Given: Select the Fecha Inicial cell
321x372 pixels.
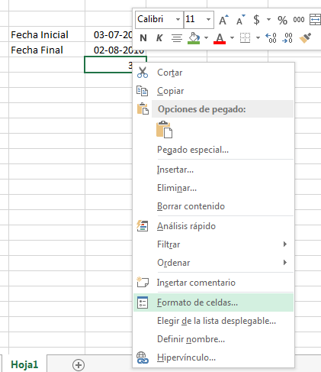Looking at the screenshot, I should (47, 34).
